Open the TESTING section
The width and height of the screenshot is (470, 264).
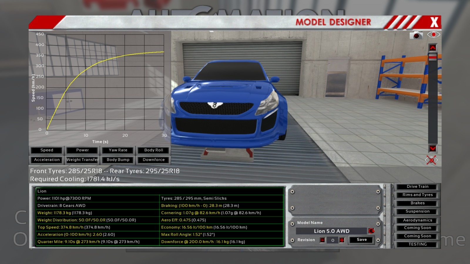(x=417, y=244)
